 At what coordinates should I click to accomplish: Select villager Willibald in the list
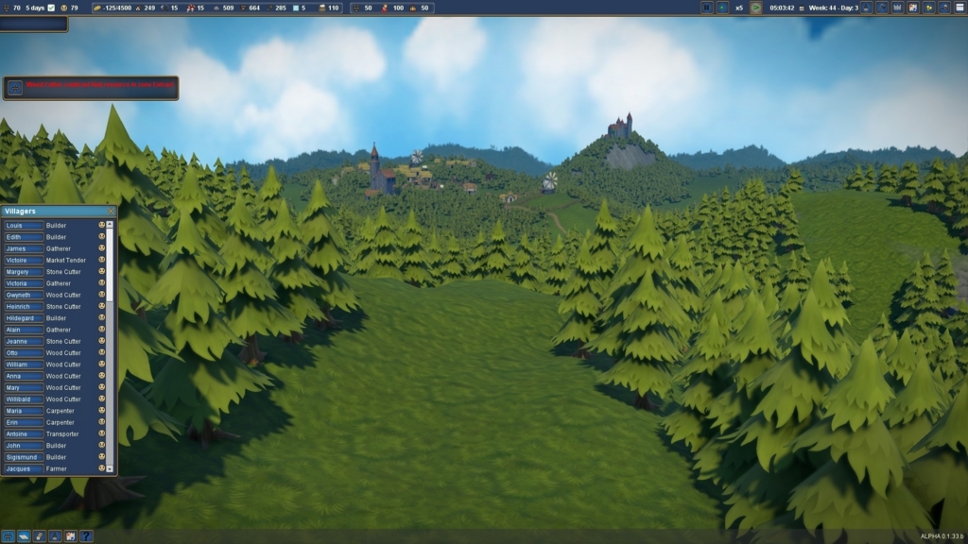tap(24, 399)
